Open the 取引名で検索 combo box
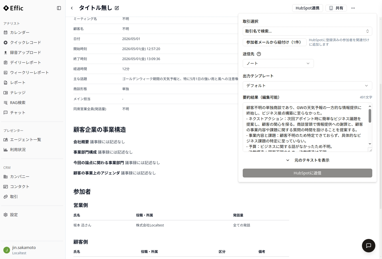The height and width of the screenshot is (259, 382). (307, 31)
